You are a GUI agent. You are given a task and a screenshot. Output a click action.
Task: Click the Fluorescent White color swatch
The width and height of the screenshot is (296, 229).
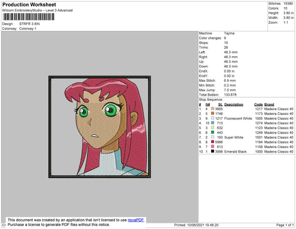[213, 118]
